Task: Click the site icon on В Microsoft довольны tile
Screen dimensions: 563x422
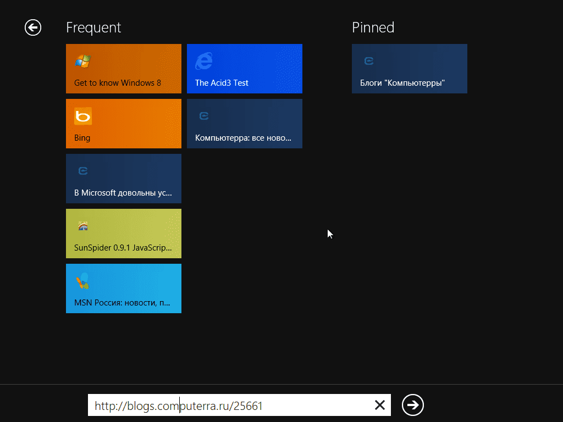Action: coord(83,171)
